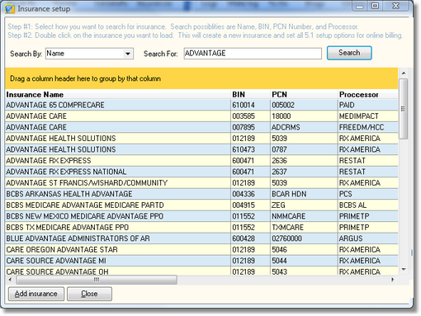Viewport: 421px width, 316px height.
Task: Click the vertical scrollbar up arrow
Action: 404,73
